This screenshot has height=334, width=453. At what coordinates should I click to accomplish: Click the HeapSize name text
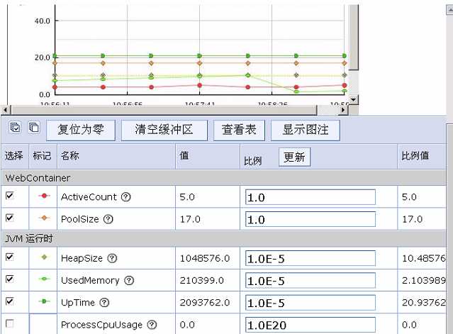[x=82, y=258]
